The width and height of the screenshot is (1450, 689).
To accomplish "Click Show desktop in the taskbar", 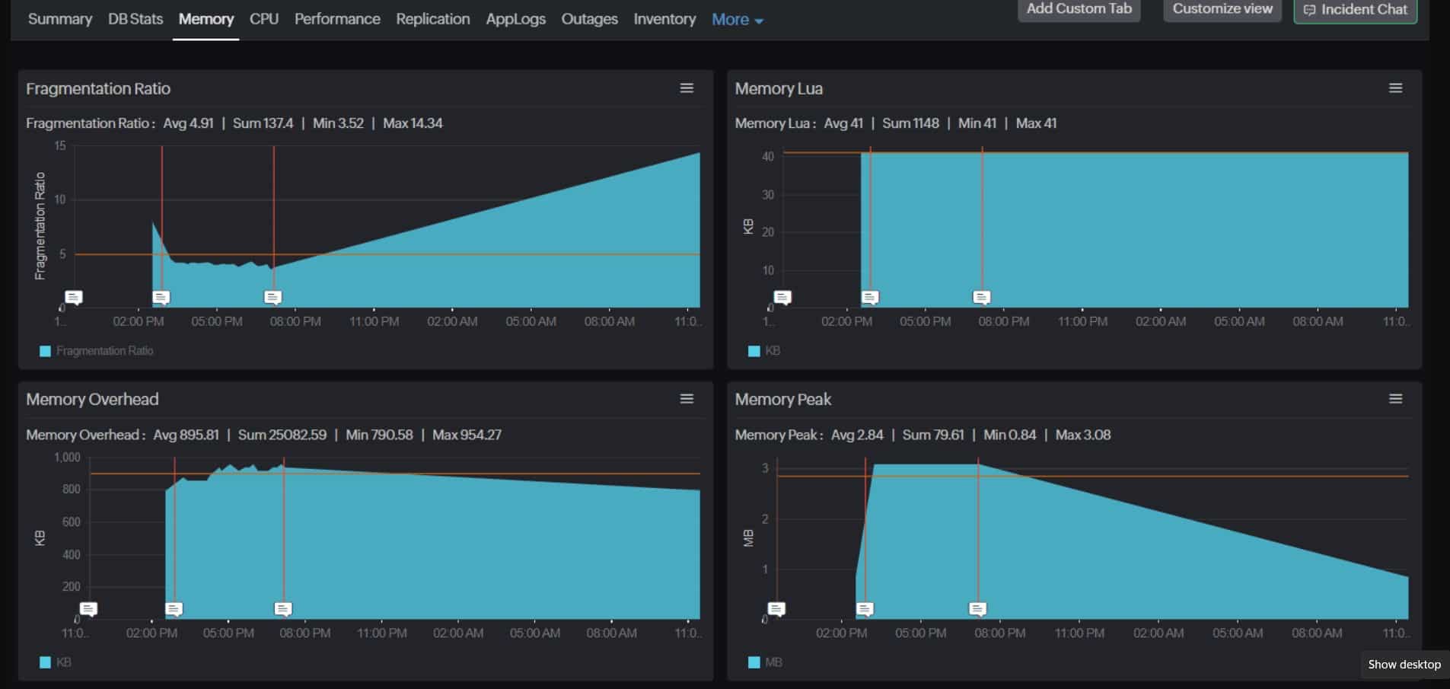I will coord(1404,664).
